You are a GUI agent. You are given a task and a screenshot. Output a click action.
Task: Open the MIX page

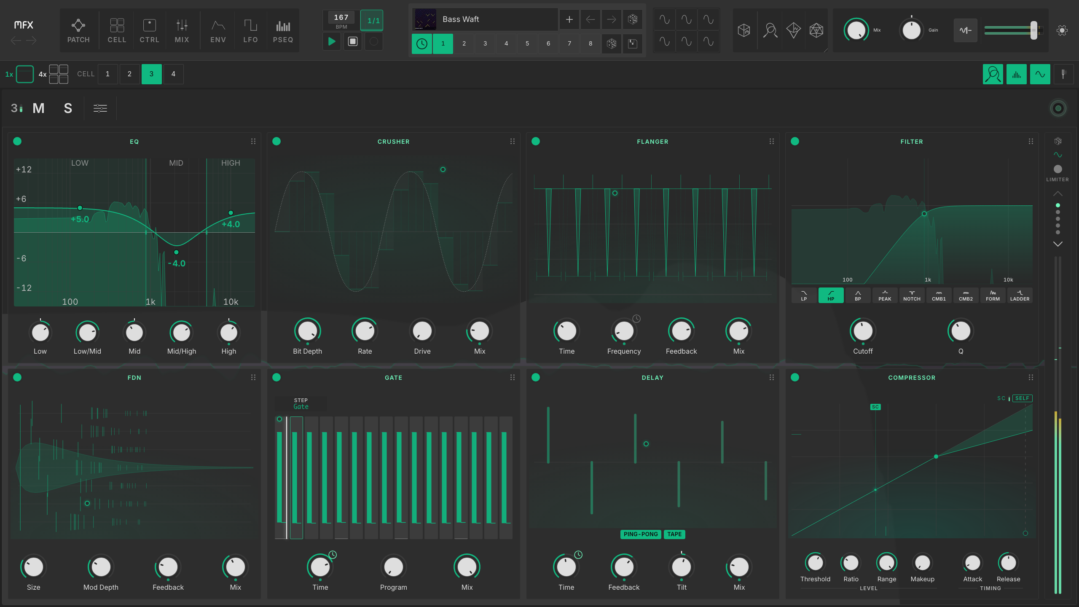pos(182,30)
